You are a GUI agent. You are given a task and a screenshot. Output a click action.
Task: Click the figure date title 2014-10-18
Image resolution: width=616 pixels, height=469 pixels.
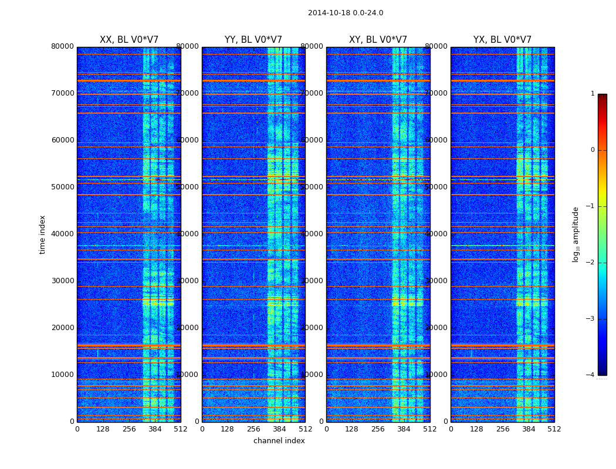[346, 13]
